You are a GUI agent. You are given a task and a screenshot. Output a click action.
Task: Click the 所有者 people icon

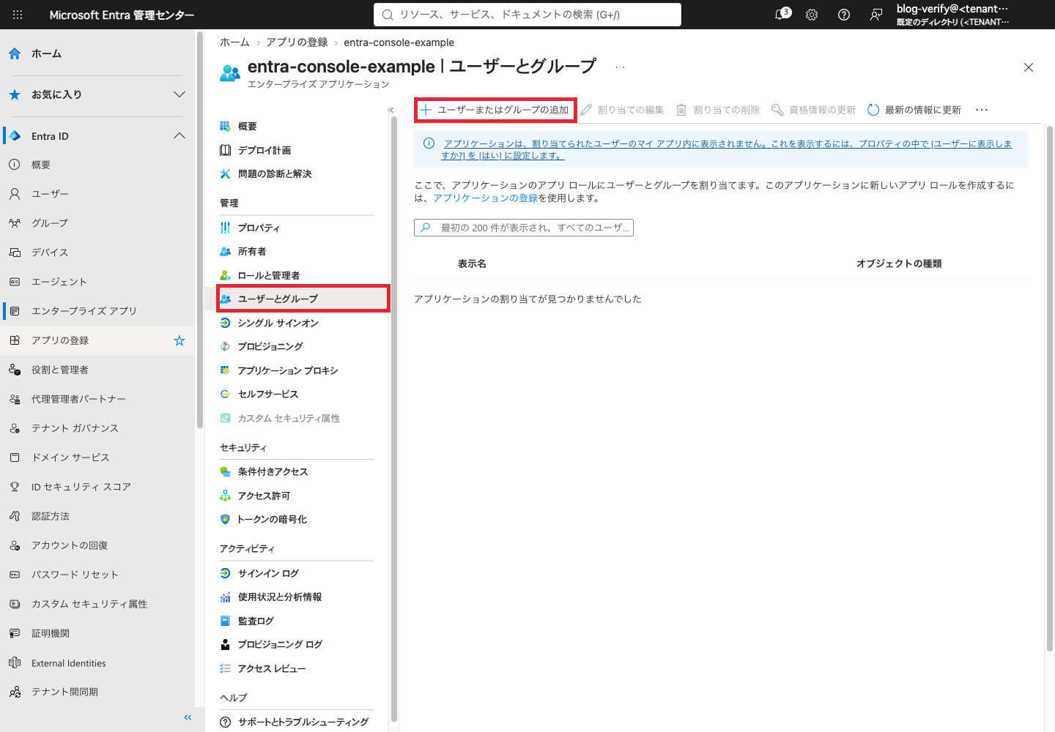pos(226,252)
